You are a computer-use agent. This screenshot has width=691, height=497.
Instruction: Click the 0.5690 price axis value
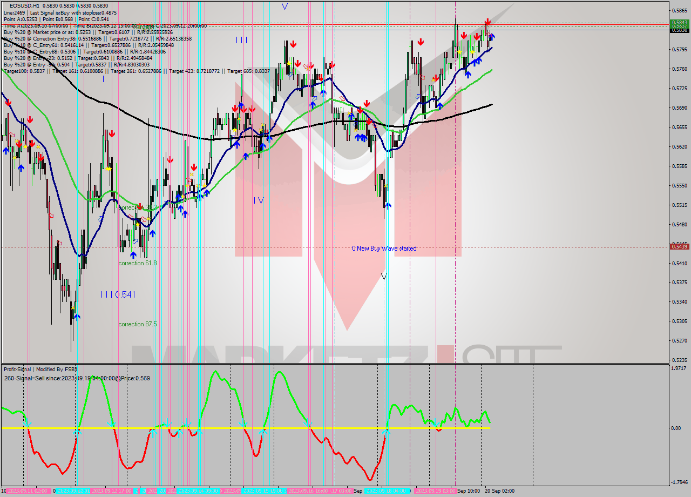[679, 108]
